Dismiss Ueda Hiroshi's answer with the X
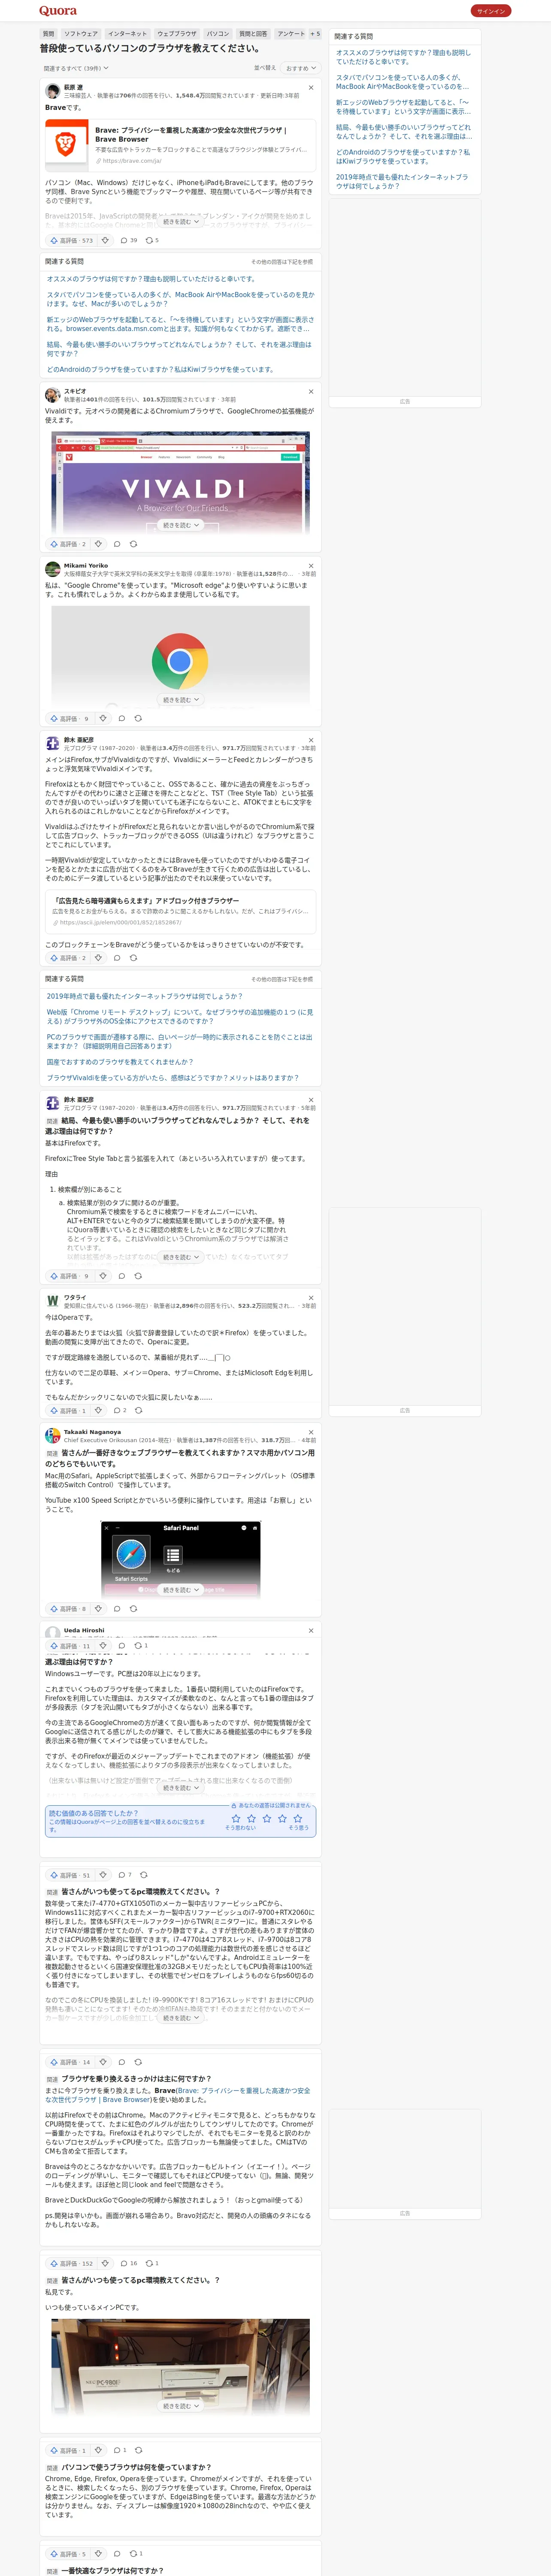Viewport: 551px width, 2576px height. point(311,1631)
